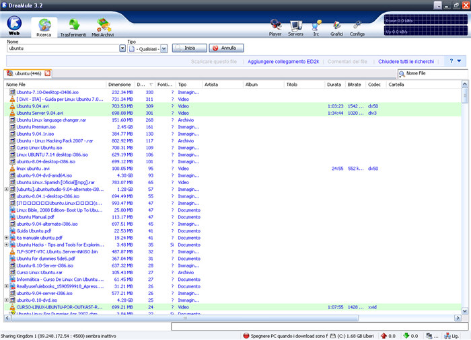
Task: Close the ubuntu (446) search tab
Action: click(48, 73)
